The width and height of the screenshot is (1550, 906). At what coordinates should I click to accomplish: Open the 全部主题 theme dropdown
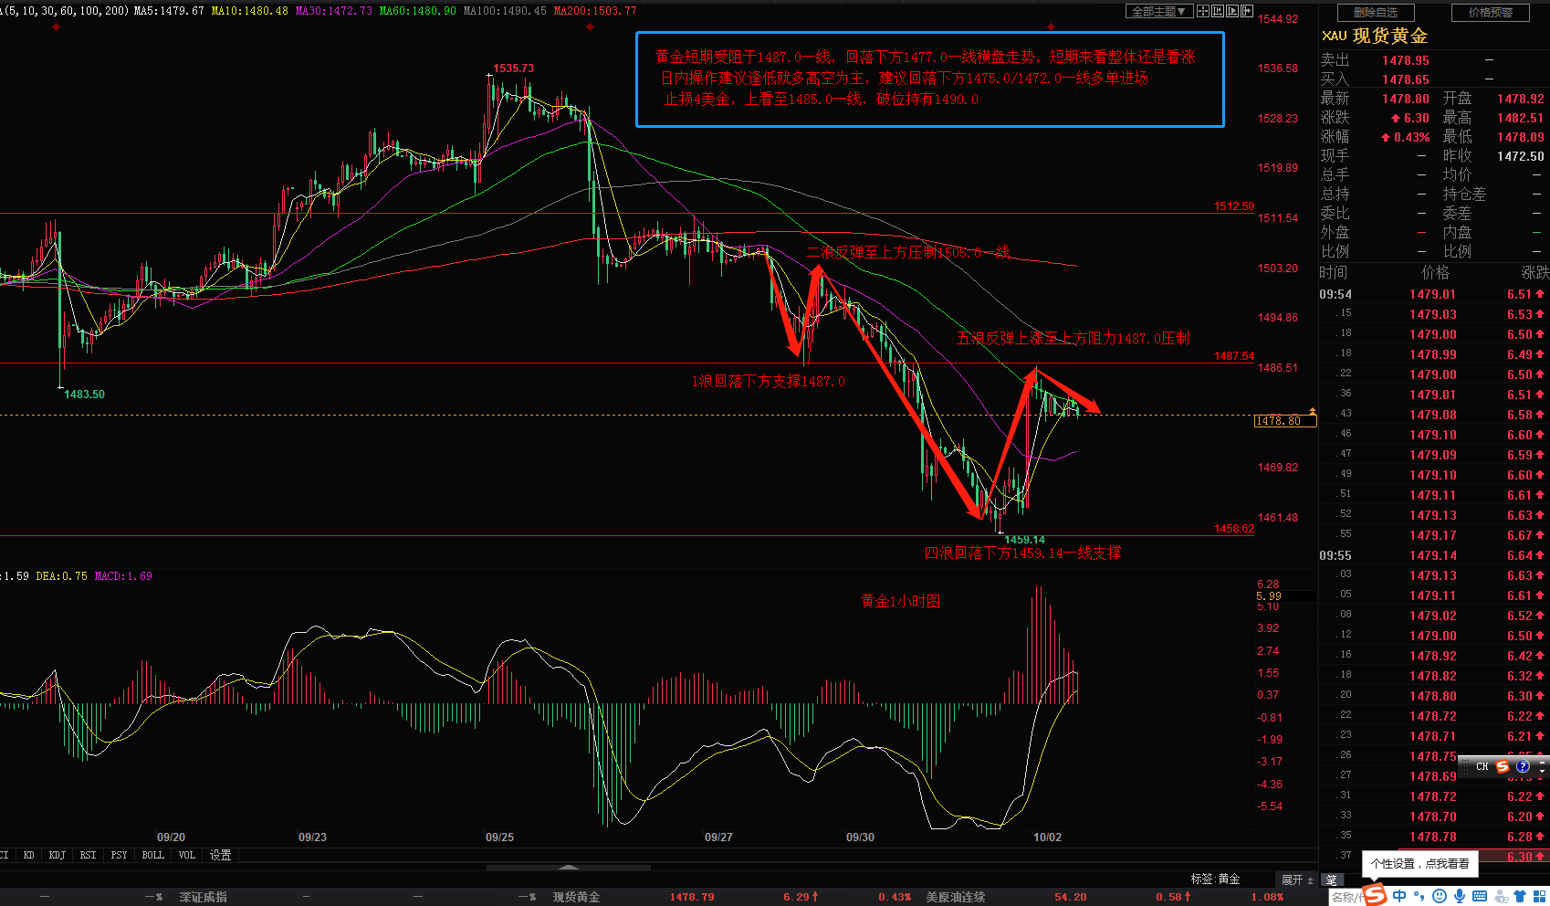coord(1159,11)
